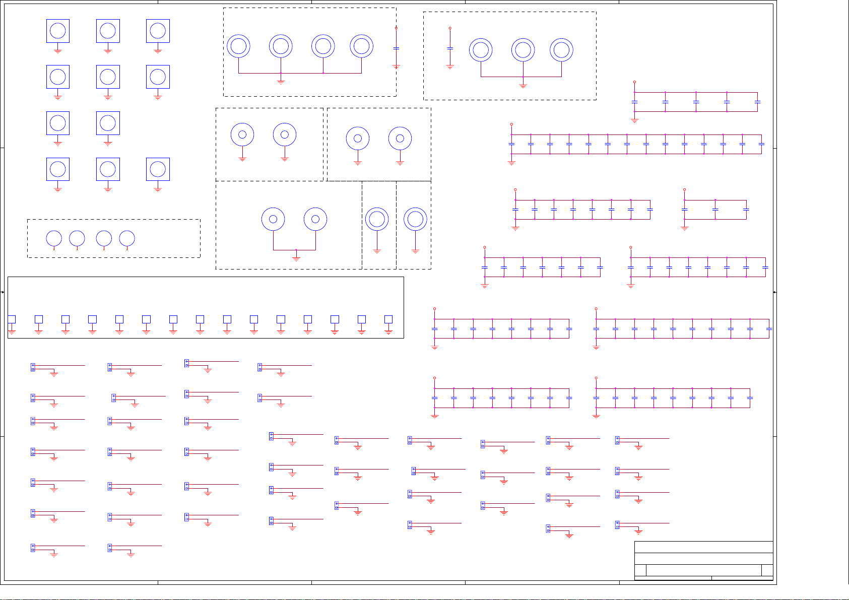Viewport: 849px width, 600px height.
Task: Select the power pin of the fourteen-capacitor bank
Action: point(511,124)
